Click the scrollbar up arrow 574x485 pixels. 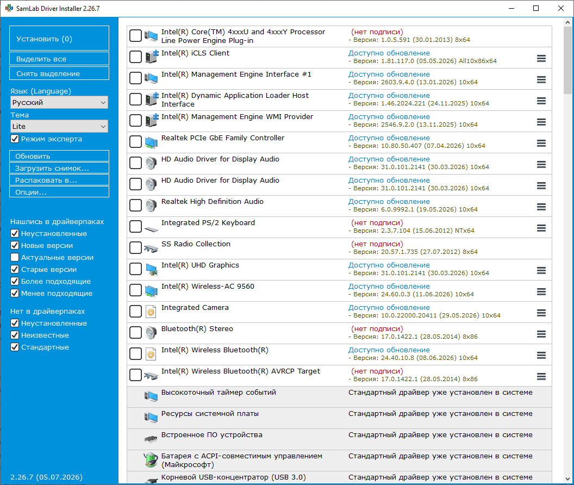tap(568, 22)
